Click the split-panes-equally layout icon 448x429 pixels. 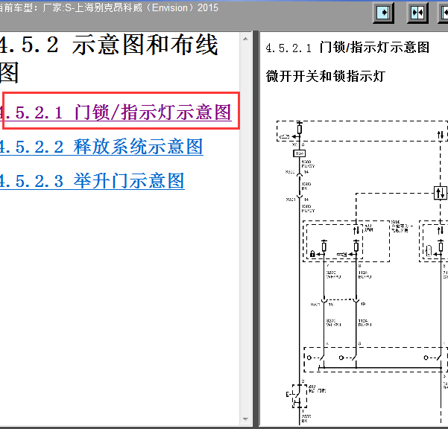(417, 13)
